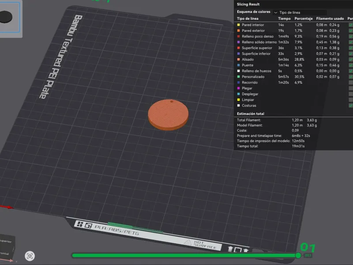353x265 pixels.
Task: Uncheck the Costuras visibility checkbox
Action: [350, 106]
